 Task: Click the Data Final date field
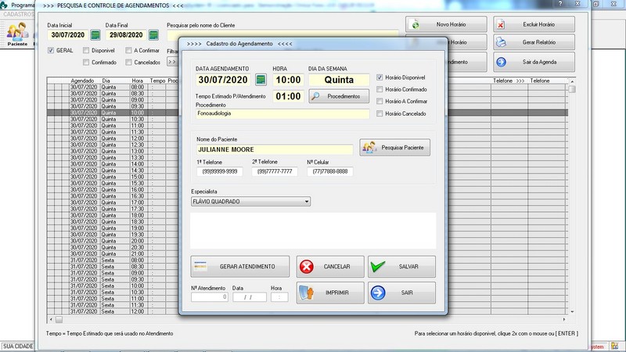click(x=126, y=35)
